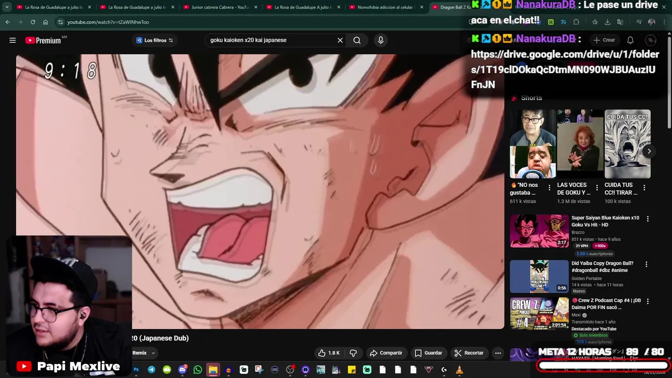This screenshot has height=378, width=672.
Task: Dislike the video
Action: (353, 353)
